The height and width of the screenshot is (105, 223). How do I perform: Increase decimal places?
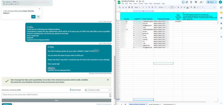(152, 7)
